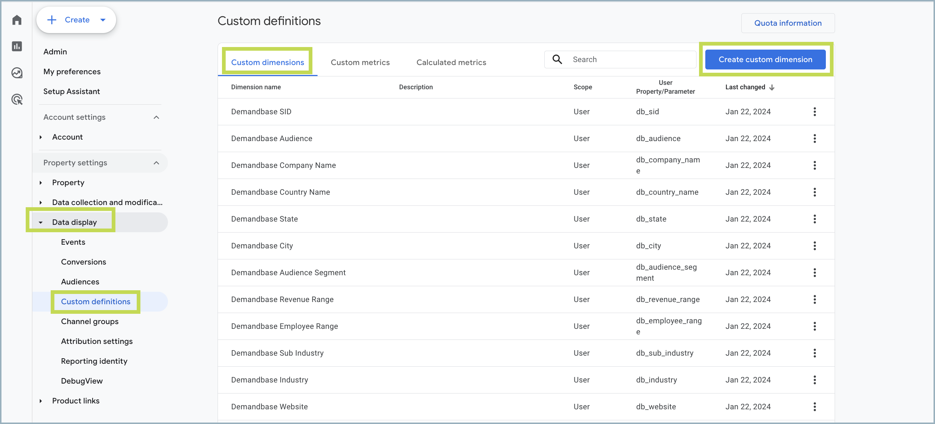Click the Demandbase Audience dimension name

point(272,139)
